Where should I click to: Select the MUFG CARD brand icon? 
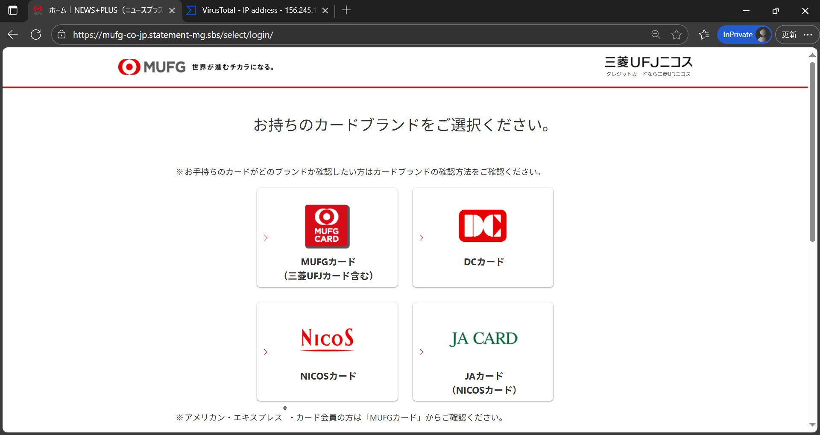pos(327,226)
